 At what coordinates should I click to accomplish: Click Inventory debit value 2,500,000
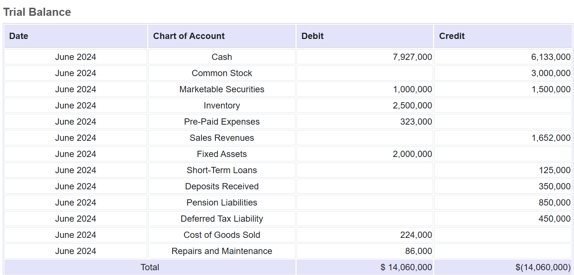412,106
